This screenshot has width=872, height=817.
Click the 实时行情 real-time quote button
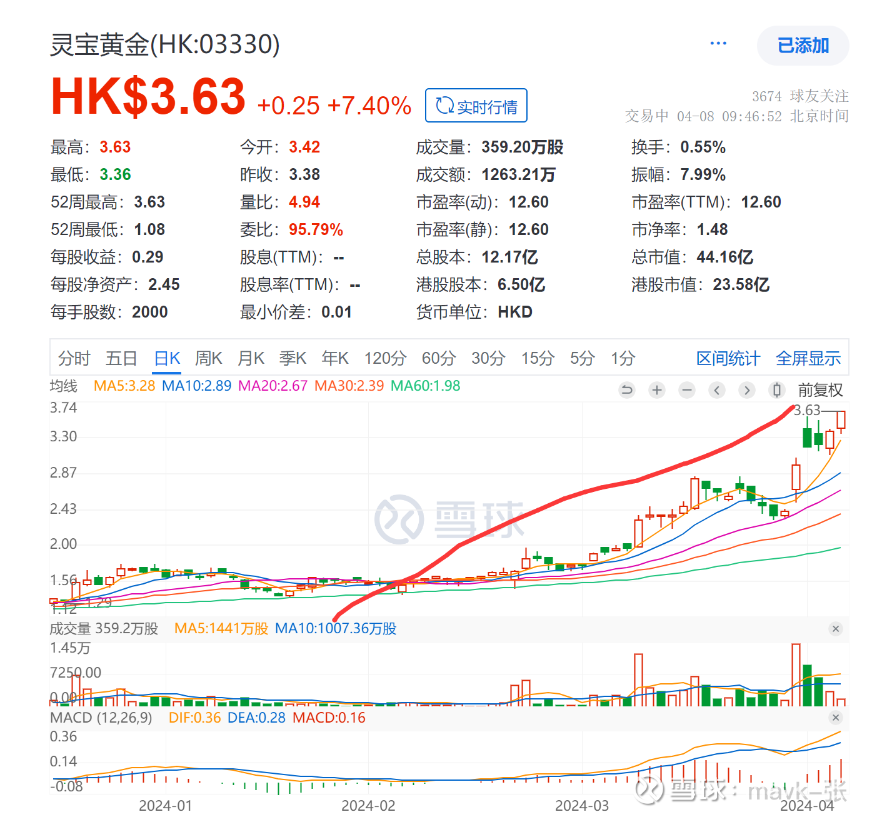(x=476, y=105)
